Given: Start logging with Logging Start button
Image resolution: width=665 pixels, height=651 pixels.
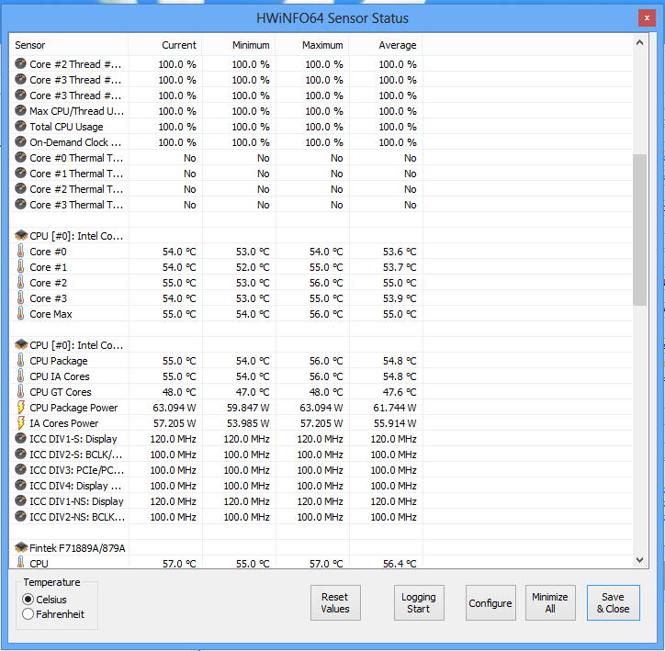Looking at the screenshot, I should [x=419, y=602].
